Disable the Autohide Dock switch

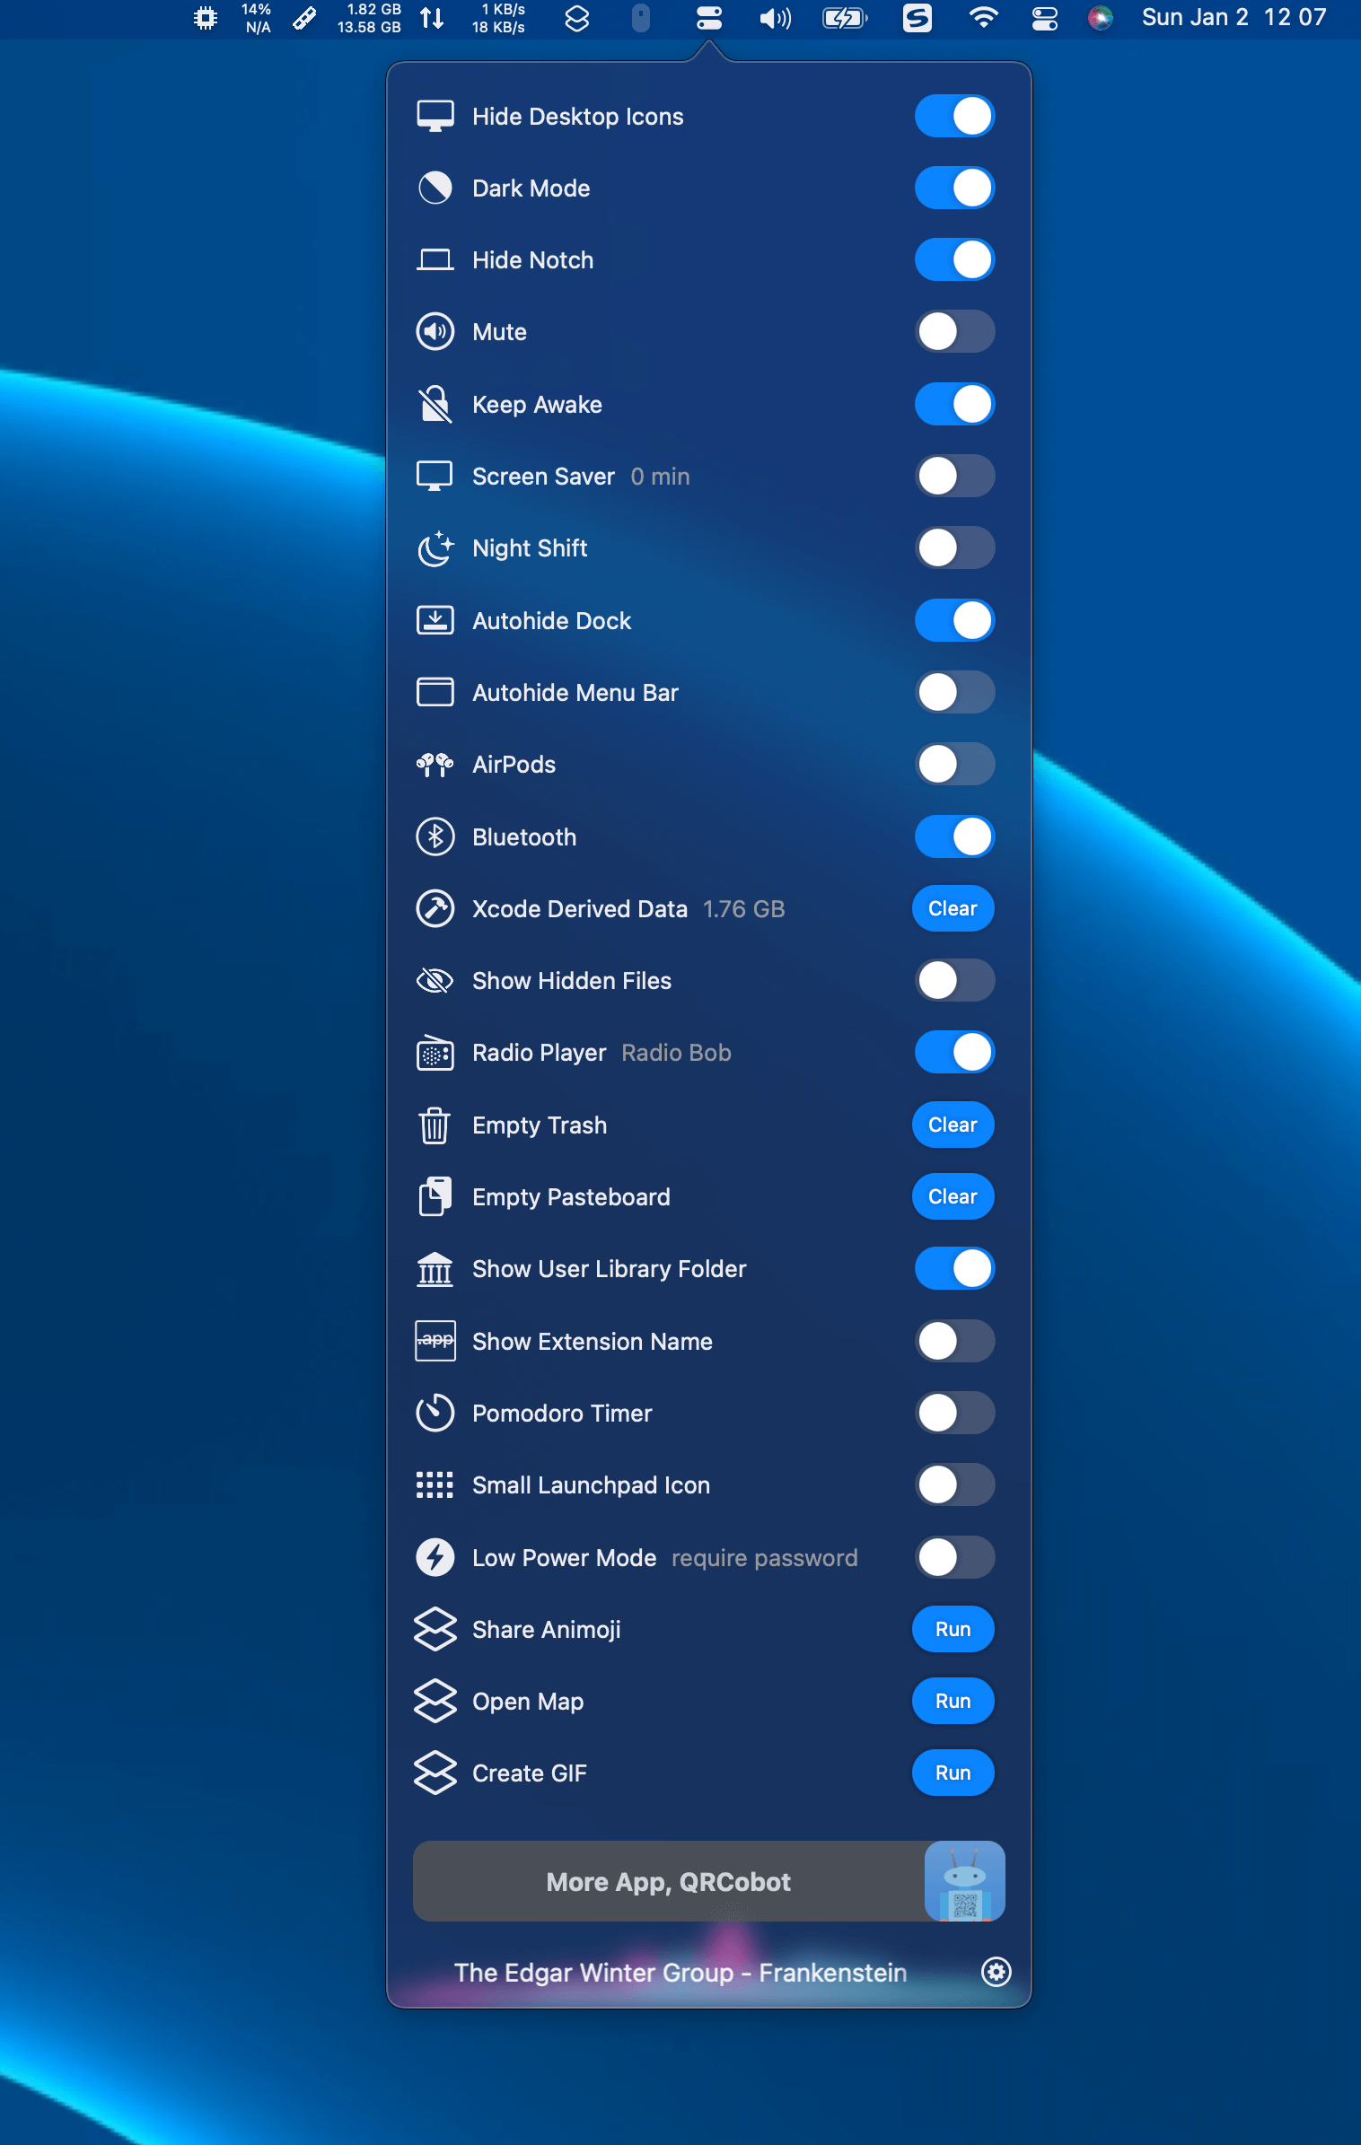(x=955, y=620)
